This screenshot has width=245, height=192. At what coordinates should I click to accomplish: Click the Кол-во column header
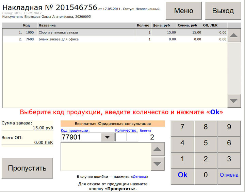pos(144,25)
